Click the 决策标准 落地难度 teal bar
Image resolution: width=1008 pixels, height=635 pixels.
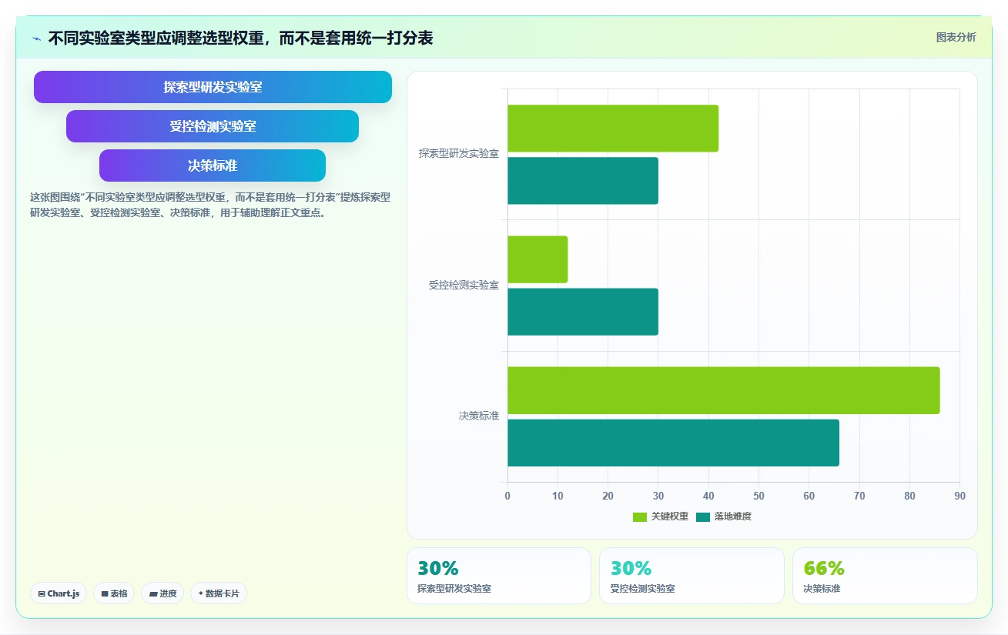673,443
